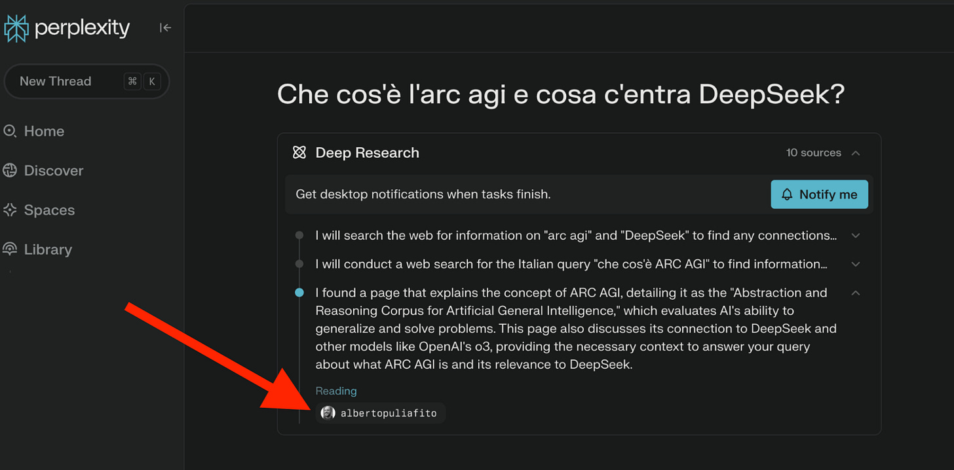The width and height of the screenshot is (954, 470).
Task: Click the albertopuliafito avatar thumbnail
Action: point(328,413)
